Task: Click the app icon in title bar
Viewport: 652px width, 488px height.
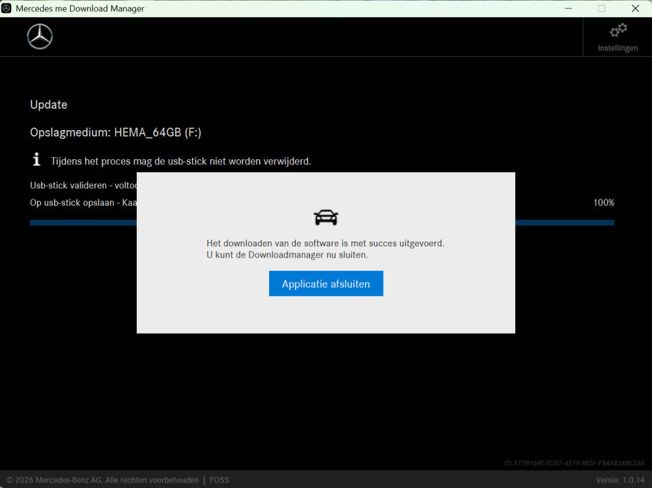Action: click(x=6, y=8)
